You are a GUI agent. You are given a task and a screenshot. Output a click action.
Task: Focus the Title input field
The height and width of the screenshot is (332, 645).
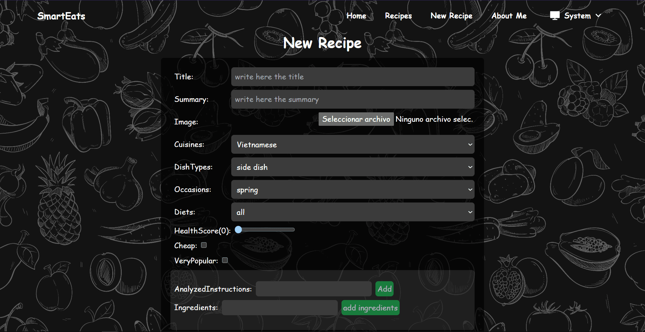(353, 77)
